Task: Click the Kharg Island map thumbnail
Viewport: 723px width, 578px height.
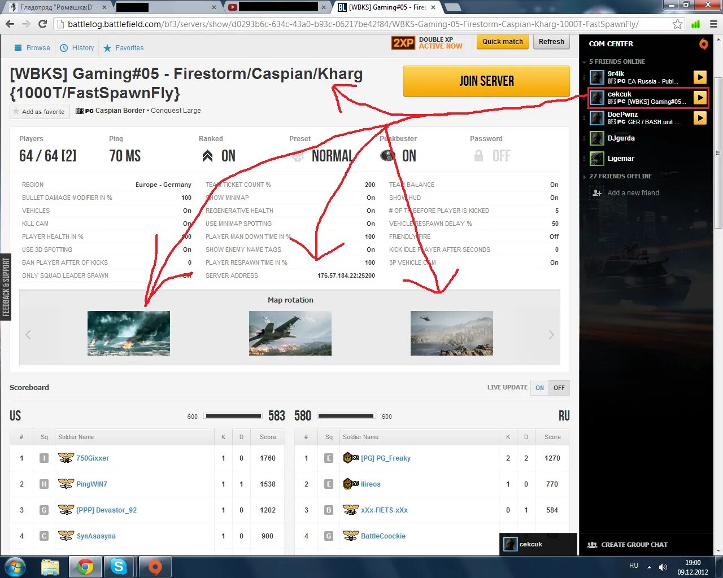Action: coord(452,333)
